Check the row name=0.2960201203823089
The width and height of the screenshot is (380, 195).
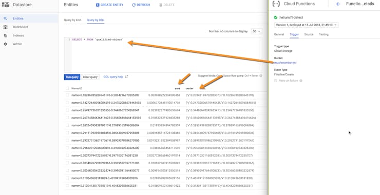(67, 148)
